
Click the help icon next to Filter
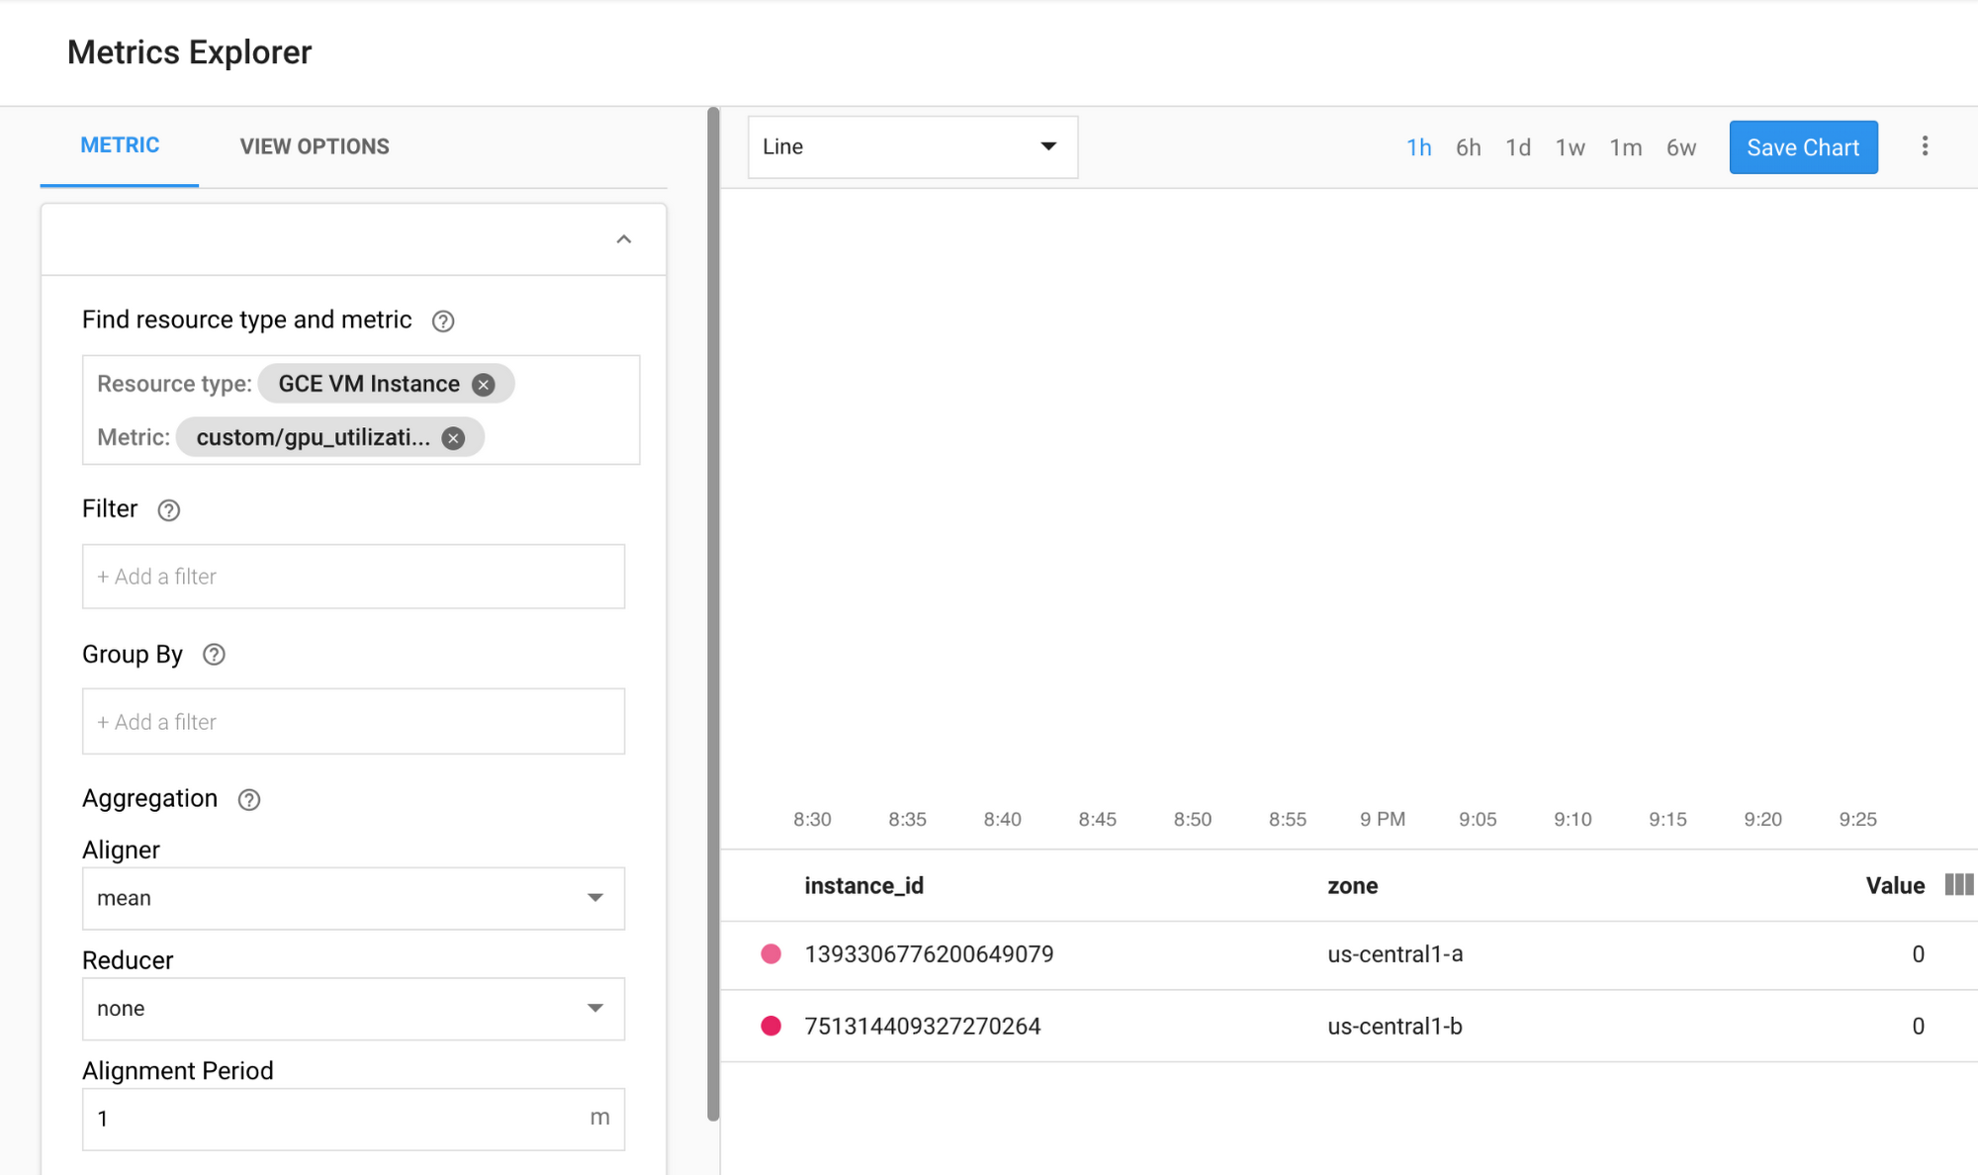point(166,507)
